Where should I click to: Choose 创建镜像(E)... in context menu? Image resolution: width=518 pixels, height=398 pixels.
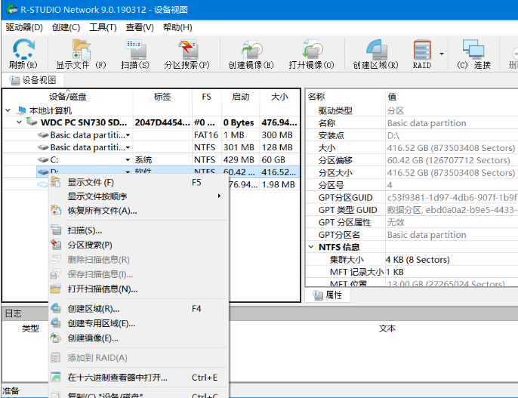139,338
